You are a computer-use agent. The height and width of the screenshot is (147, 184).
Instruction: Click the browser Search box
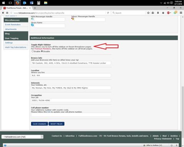click(x=128, y=13)
